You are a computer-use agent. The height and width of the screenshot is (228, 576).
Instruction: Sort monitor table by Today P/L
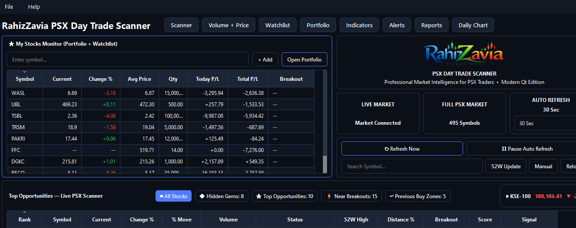207,79
